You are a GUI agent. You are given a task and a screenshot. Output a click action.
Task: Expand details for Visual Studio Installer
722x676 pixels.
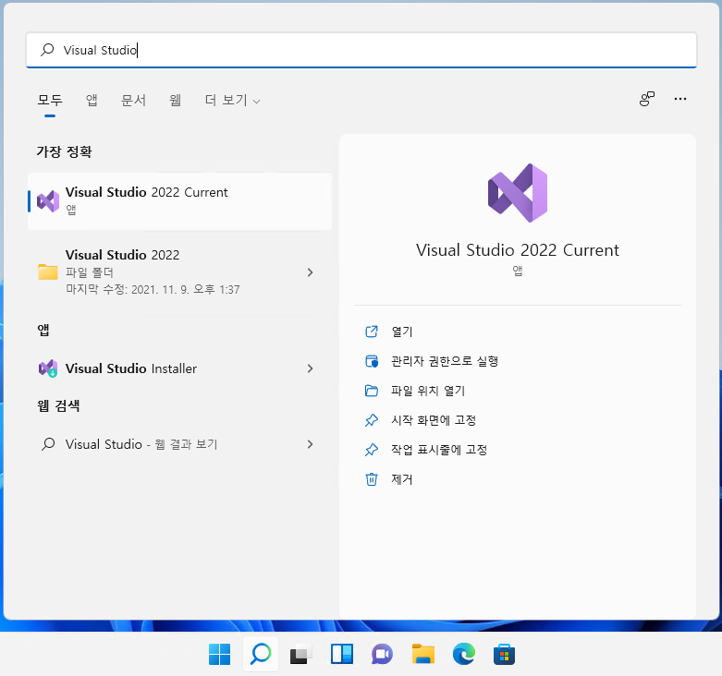click(x=310, y=368)
